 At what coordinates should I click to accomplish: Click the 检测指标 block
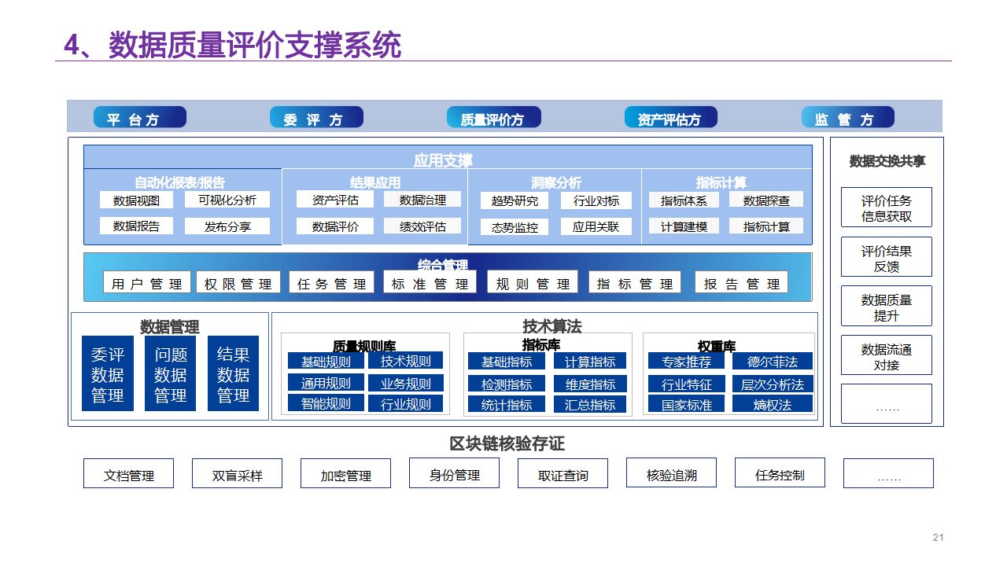(507, 384)
